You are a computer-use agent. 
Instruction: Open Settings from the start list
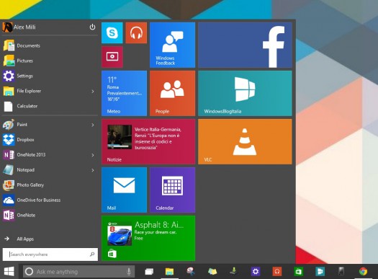point(50,76)
